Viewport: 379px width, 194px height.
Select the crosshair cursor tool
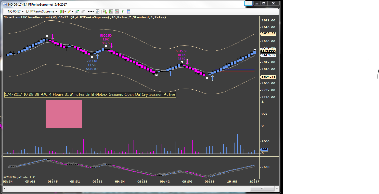[90, 11]
